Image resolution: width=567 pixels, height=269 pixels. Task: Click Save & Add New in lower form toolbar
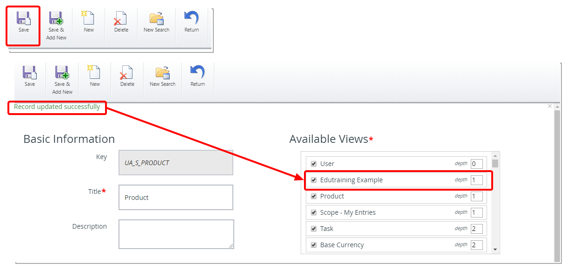coord(62,80)
